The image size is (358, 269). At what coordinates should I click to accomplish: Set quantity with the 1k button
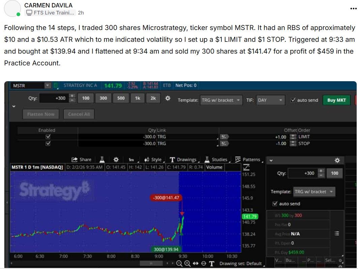138,98
